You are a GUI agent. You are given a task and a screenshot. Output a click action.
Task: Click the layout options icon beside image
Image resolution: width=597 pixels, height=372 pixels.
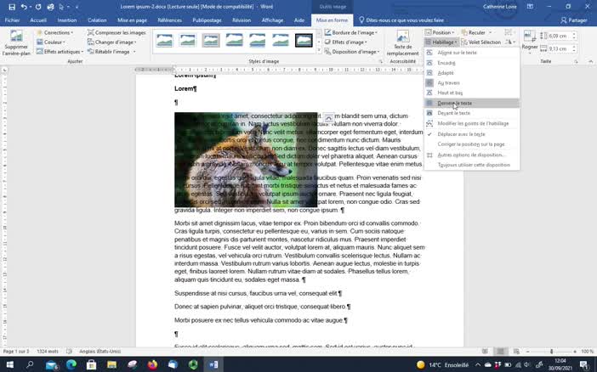click(x=328, y=117)
